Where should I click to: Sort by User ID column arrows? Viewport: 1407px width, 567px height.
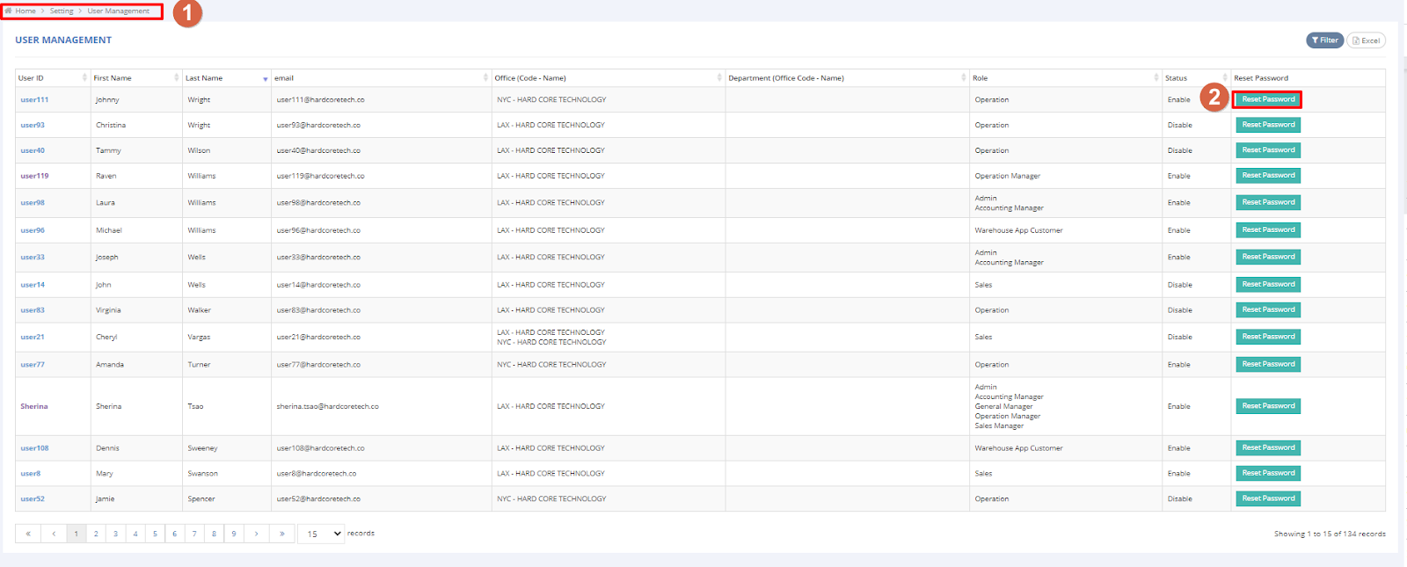(84, 78)
